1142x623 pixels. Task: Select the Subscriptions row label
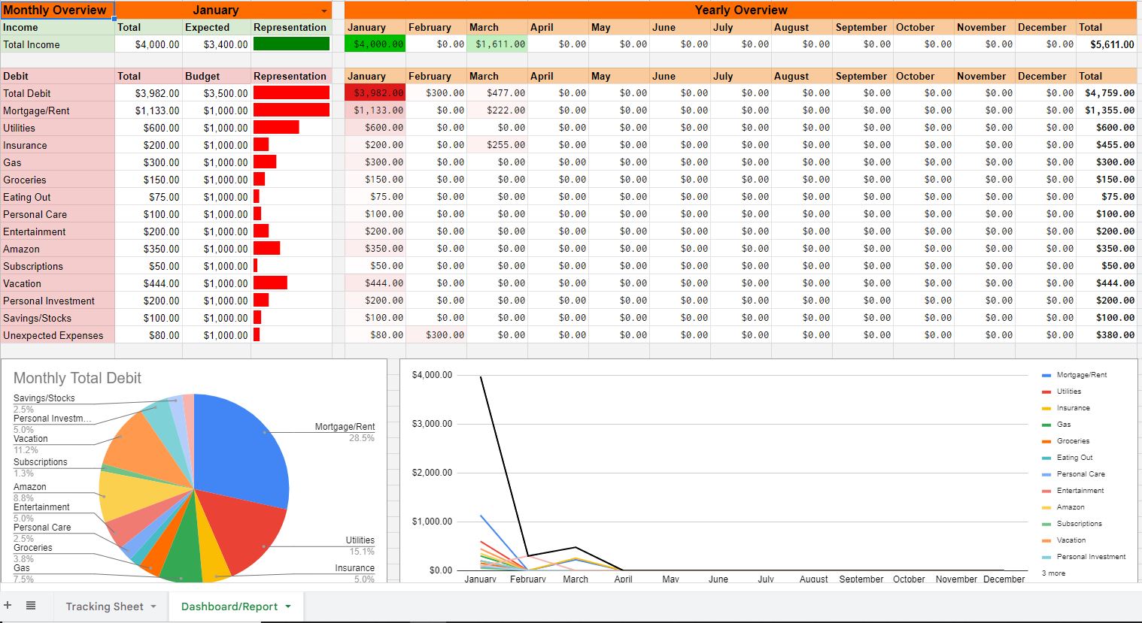(x=58, y=266)
